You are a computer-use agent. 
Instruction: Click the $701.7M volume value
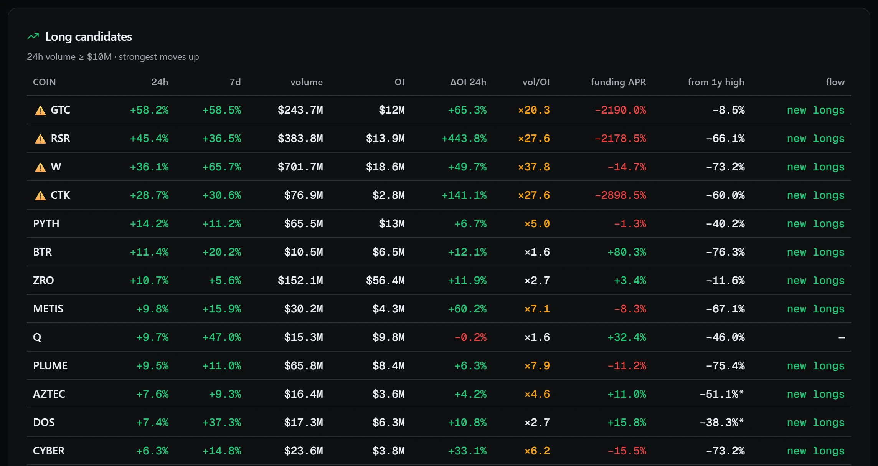click(x=300, y=167)
